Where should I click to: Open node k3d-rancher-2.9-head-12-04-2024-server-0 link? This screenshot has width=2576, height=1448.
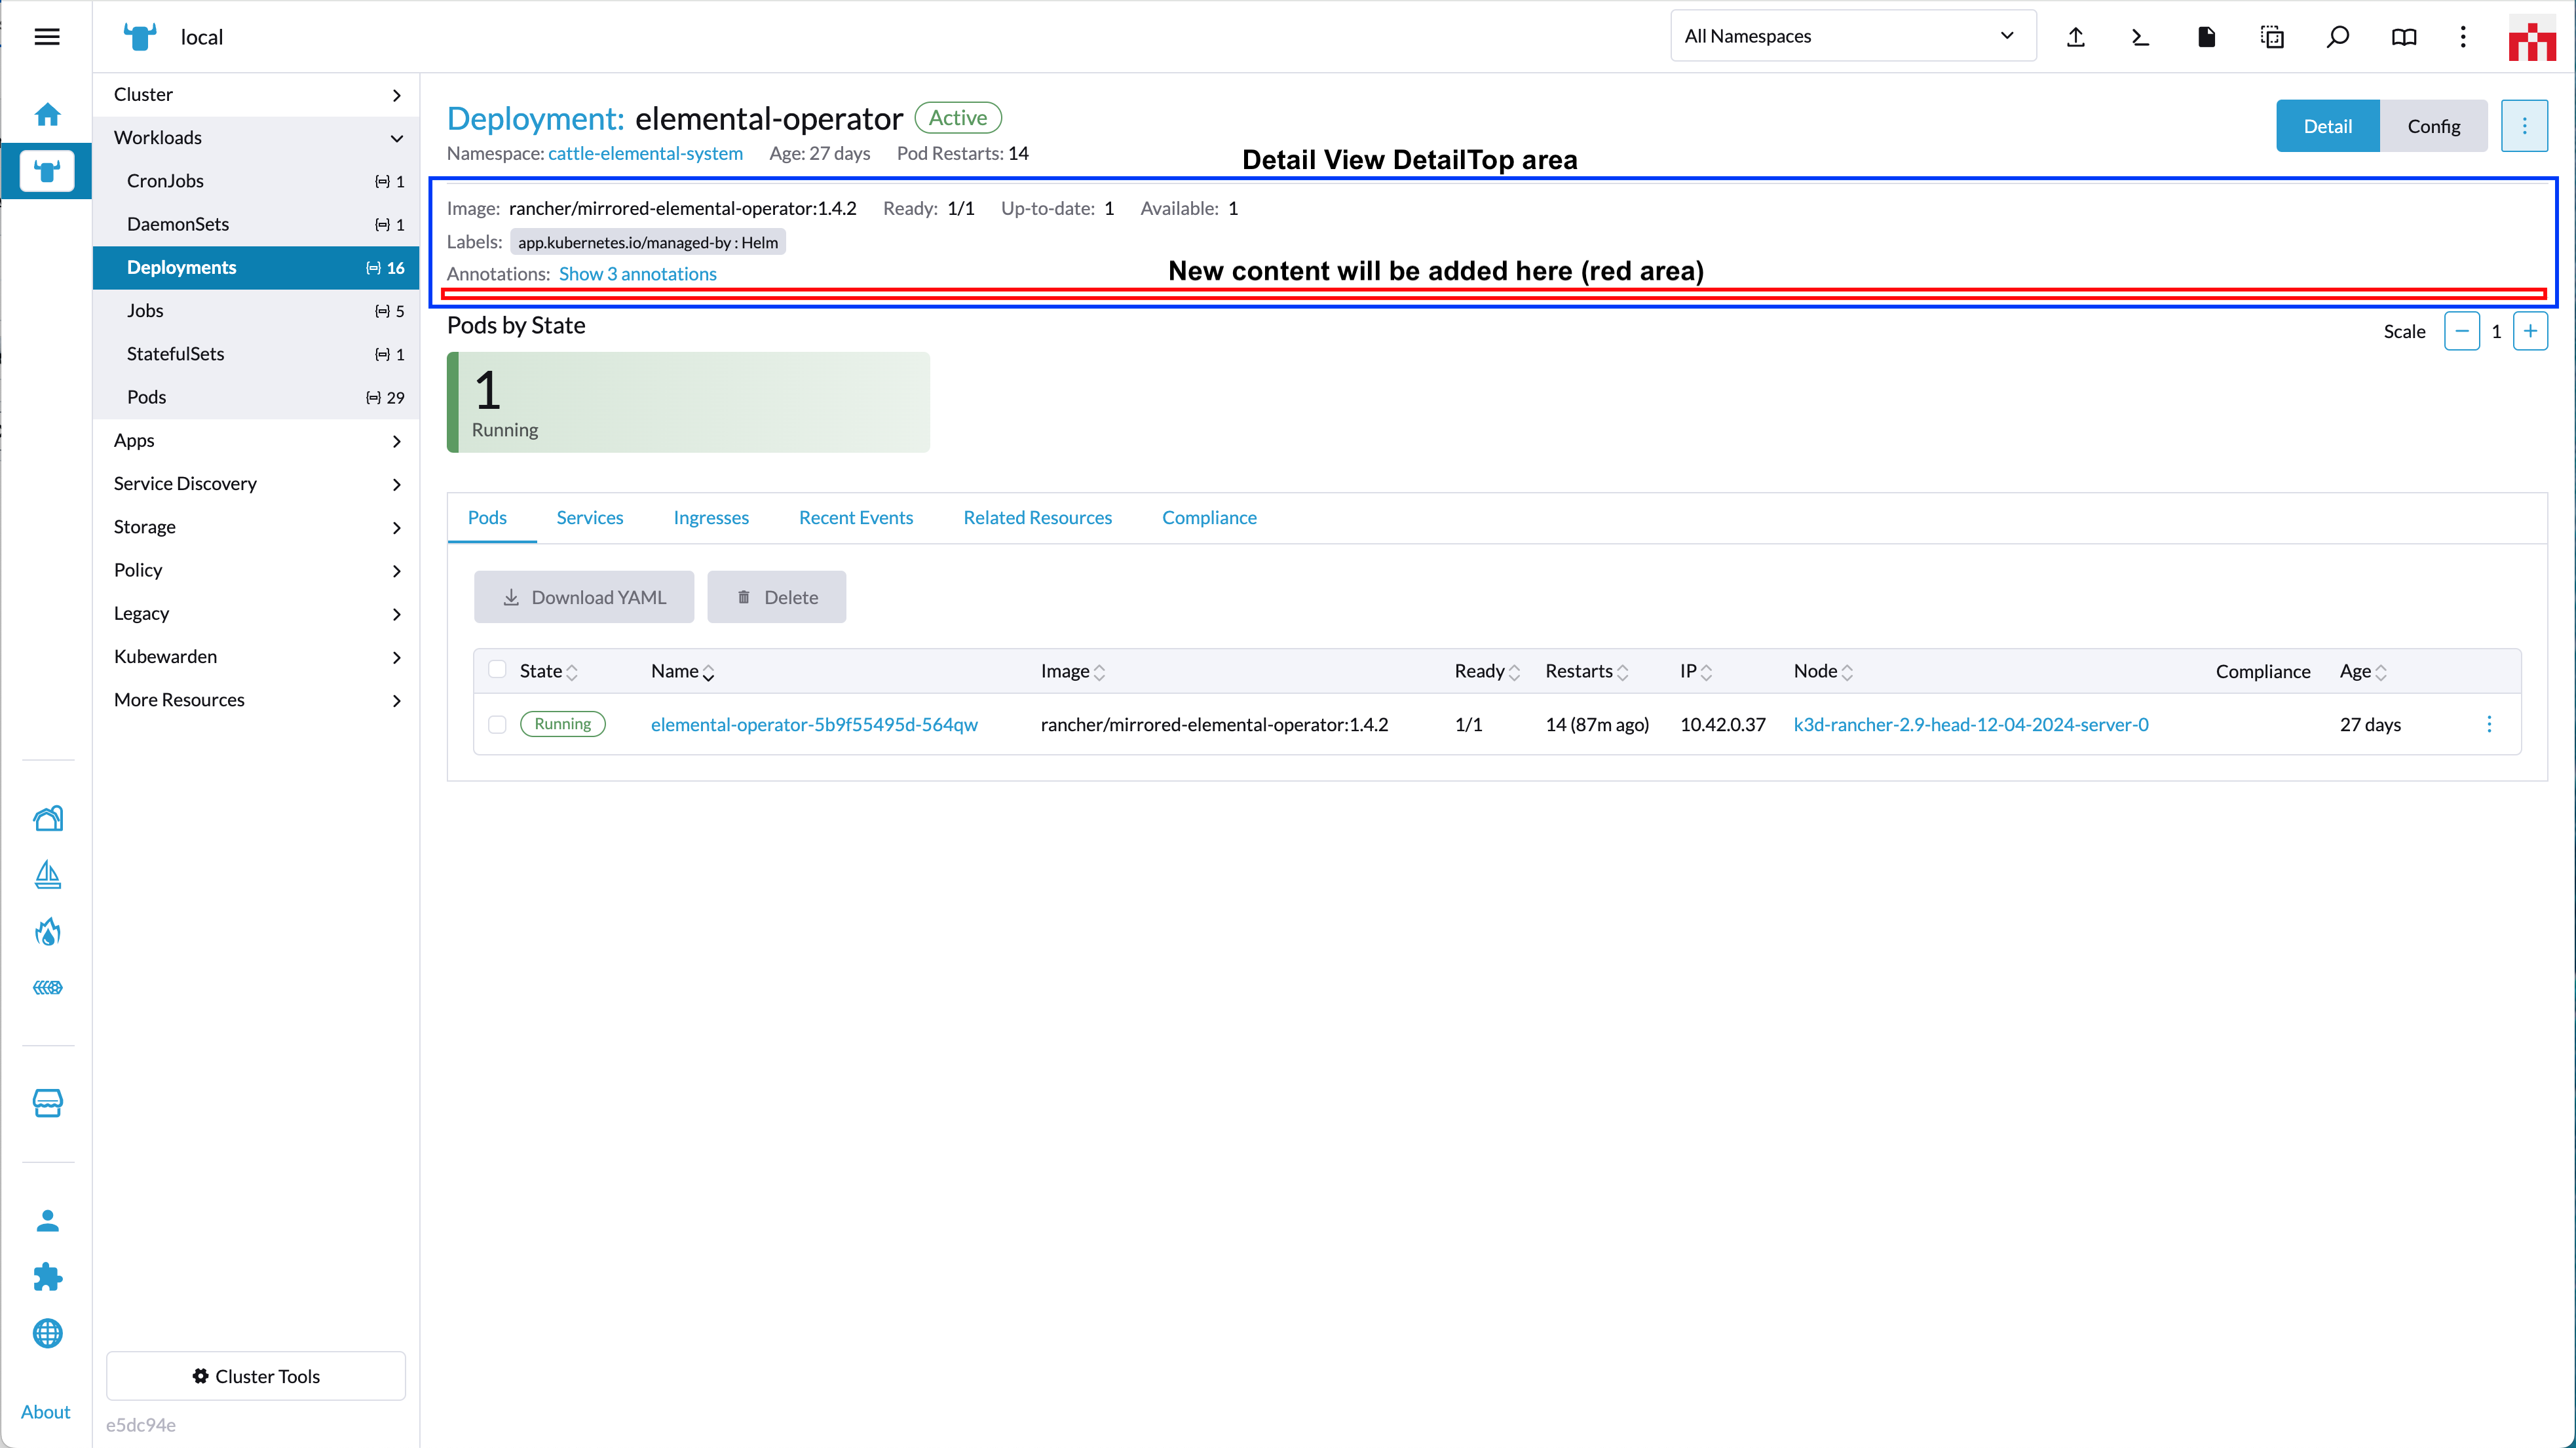(1971, 724)
